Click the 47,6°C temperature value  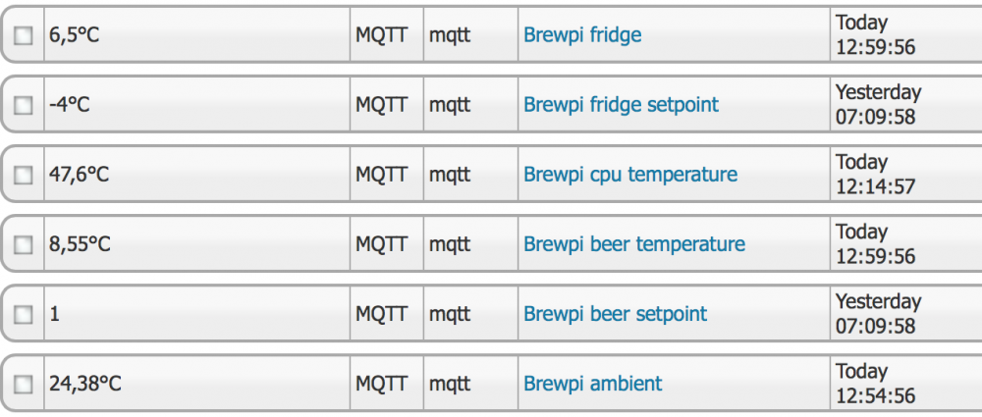pyautogui.click(x=79, y=175)
